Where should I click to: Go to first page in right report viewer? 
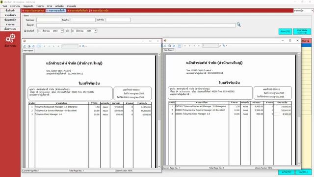point(185,46)
